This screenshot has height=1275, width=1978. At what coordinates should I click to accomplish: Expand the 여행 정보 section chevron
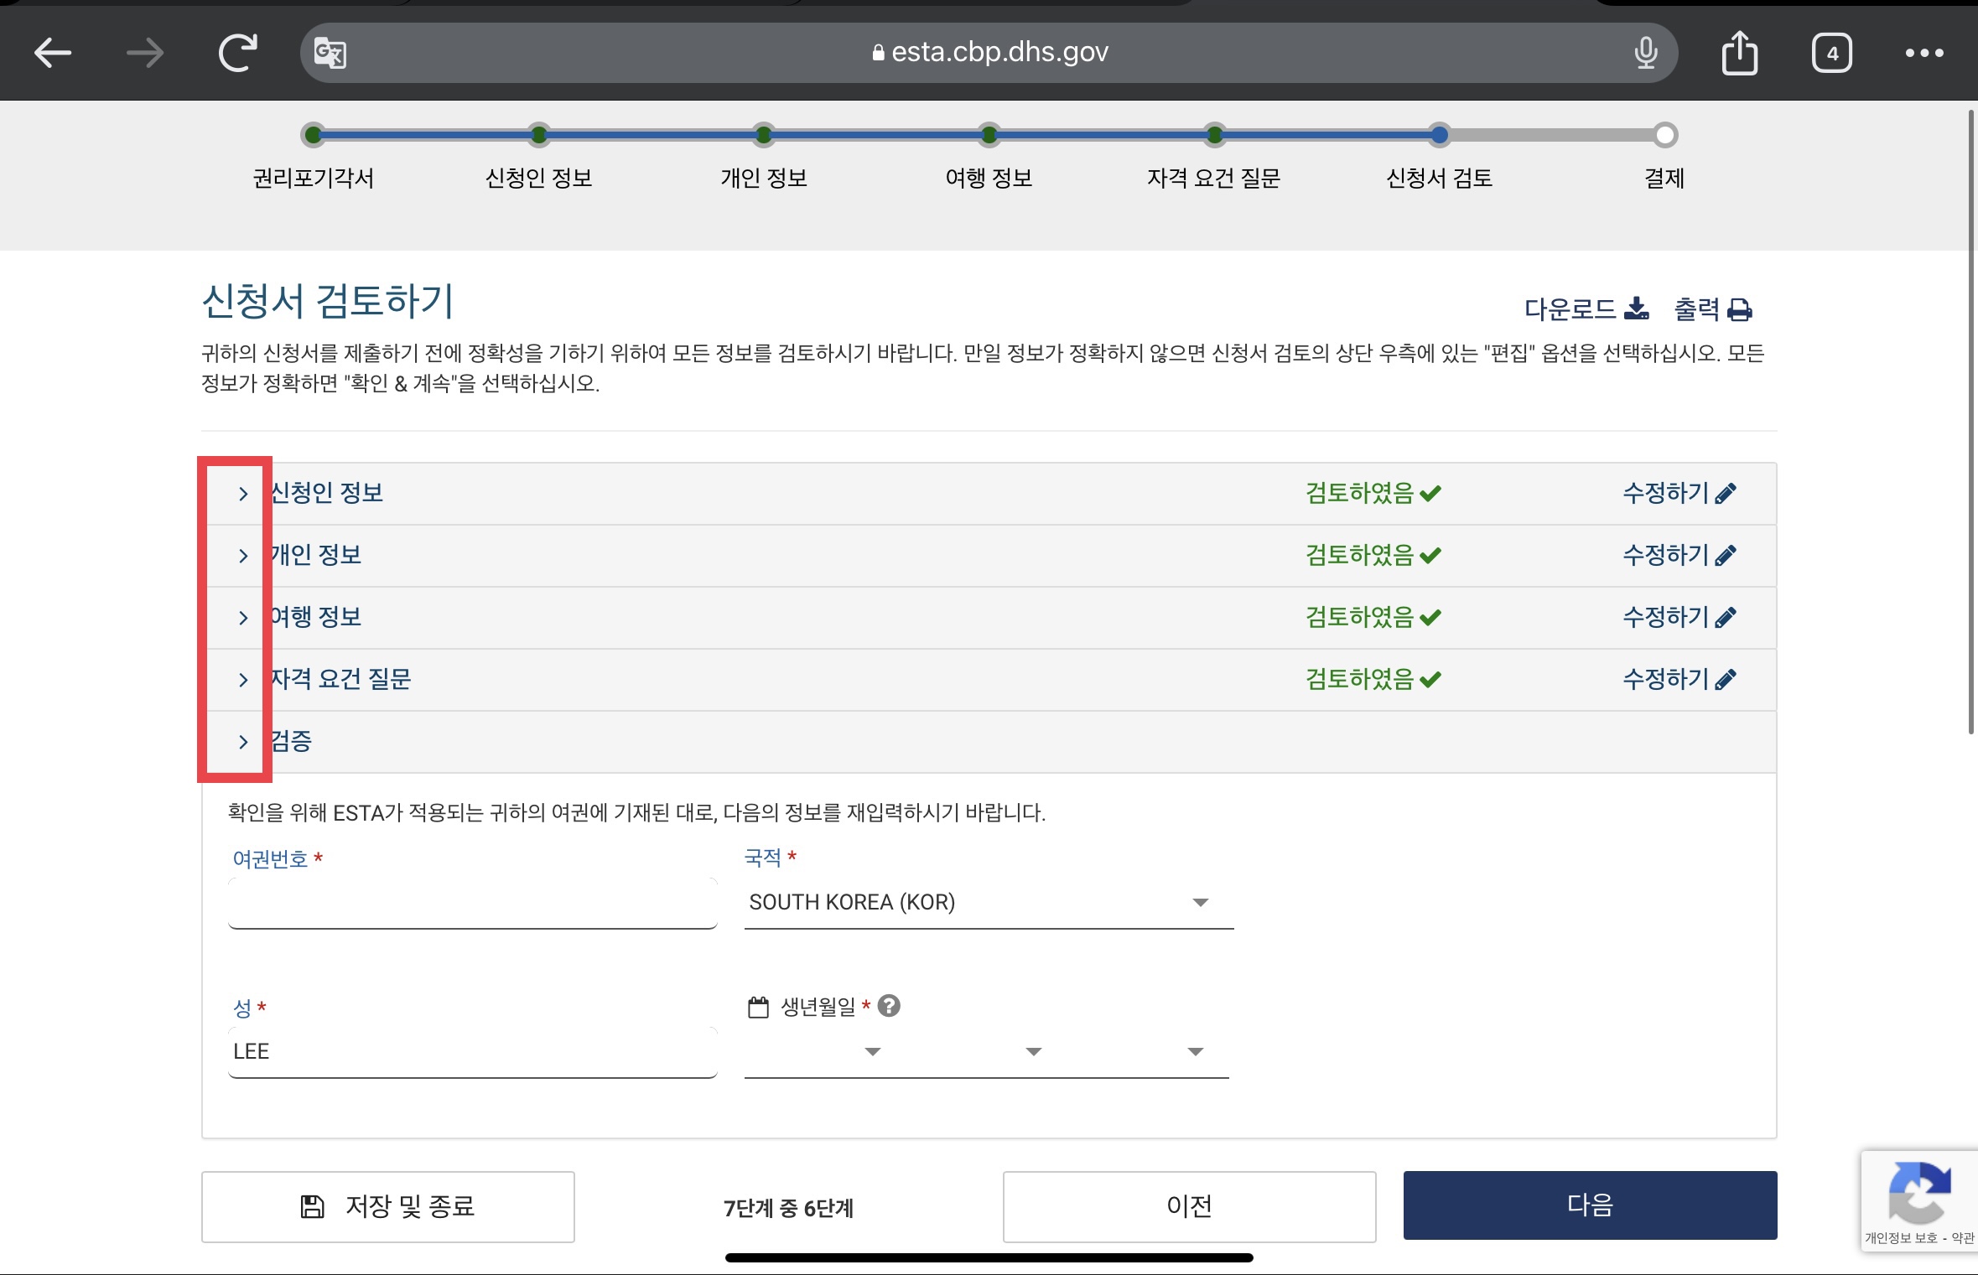coord(243,618)
